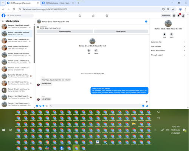Expand Customize chat section
Screen dimensions: 189x151
click(x=168, y=42)
